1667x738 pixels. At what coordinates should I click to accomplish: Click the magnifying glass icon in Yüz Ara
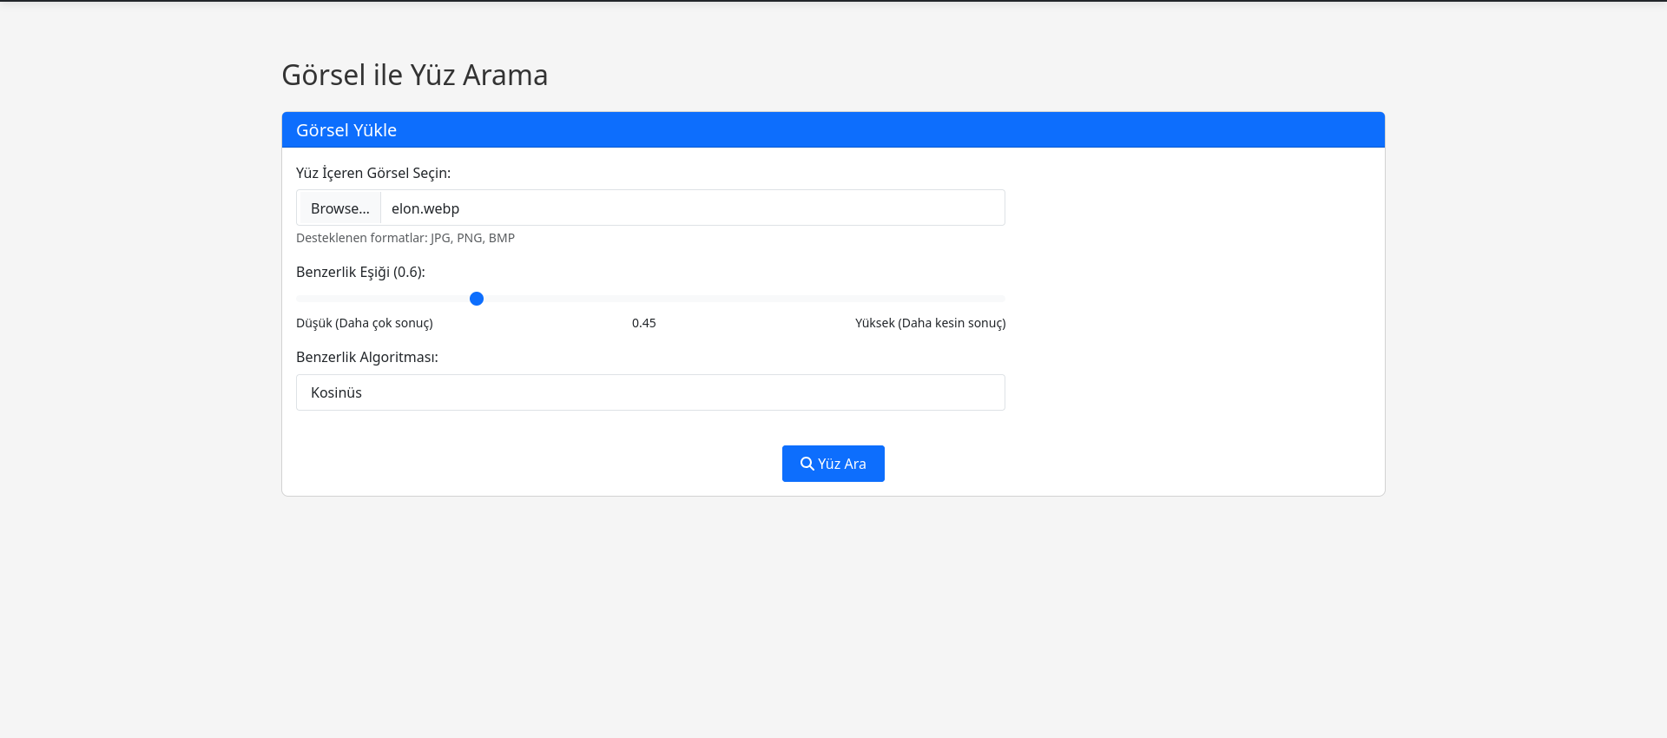(807, 464)
